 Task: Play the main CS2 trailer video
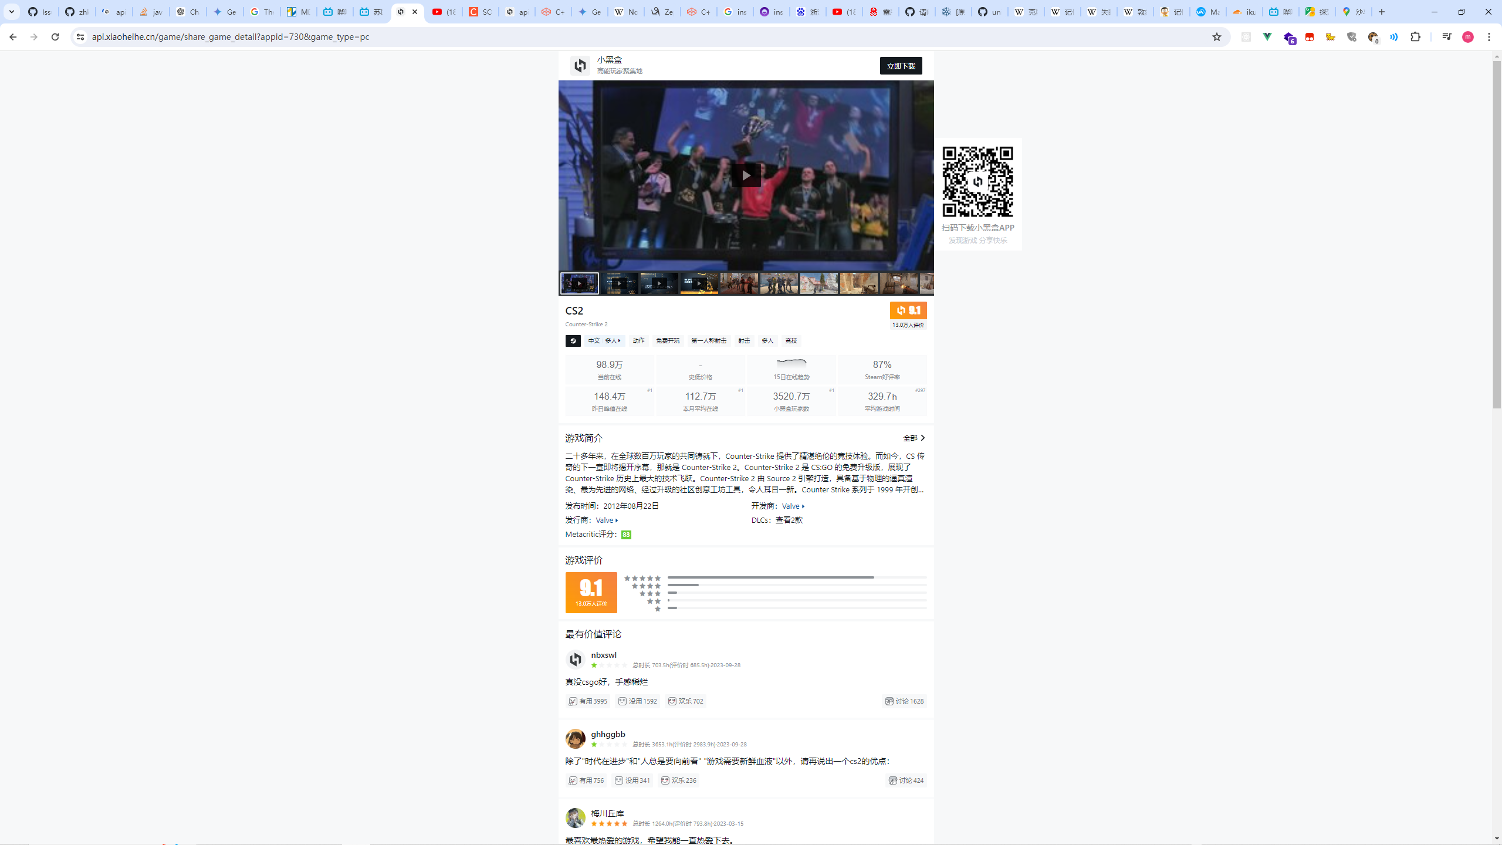tap(746, 175)
